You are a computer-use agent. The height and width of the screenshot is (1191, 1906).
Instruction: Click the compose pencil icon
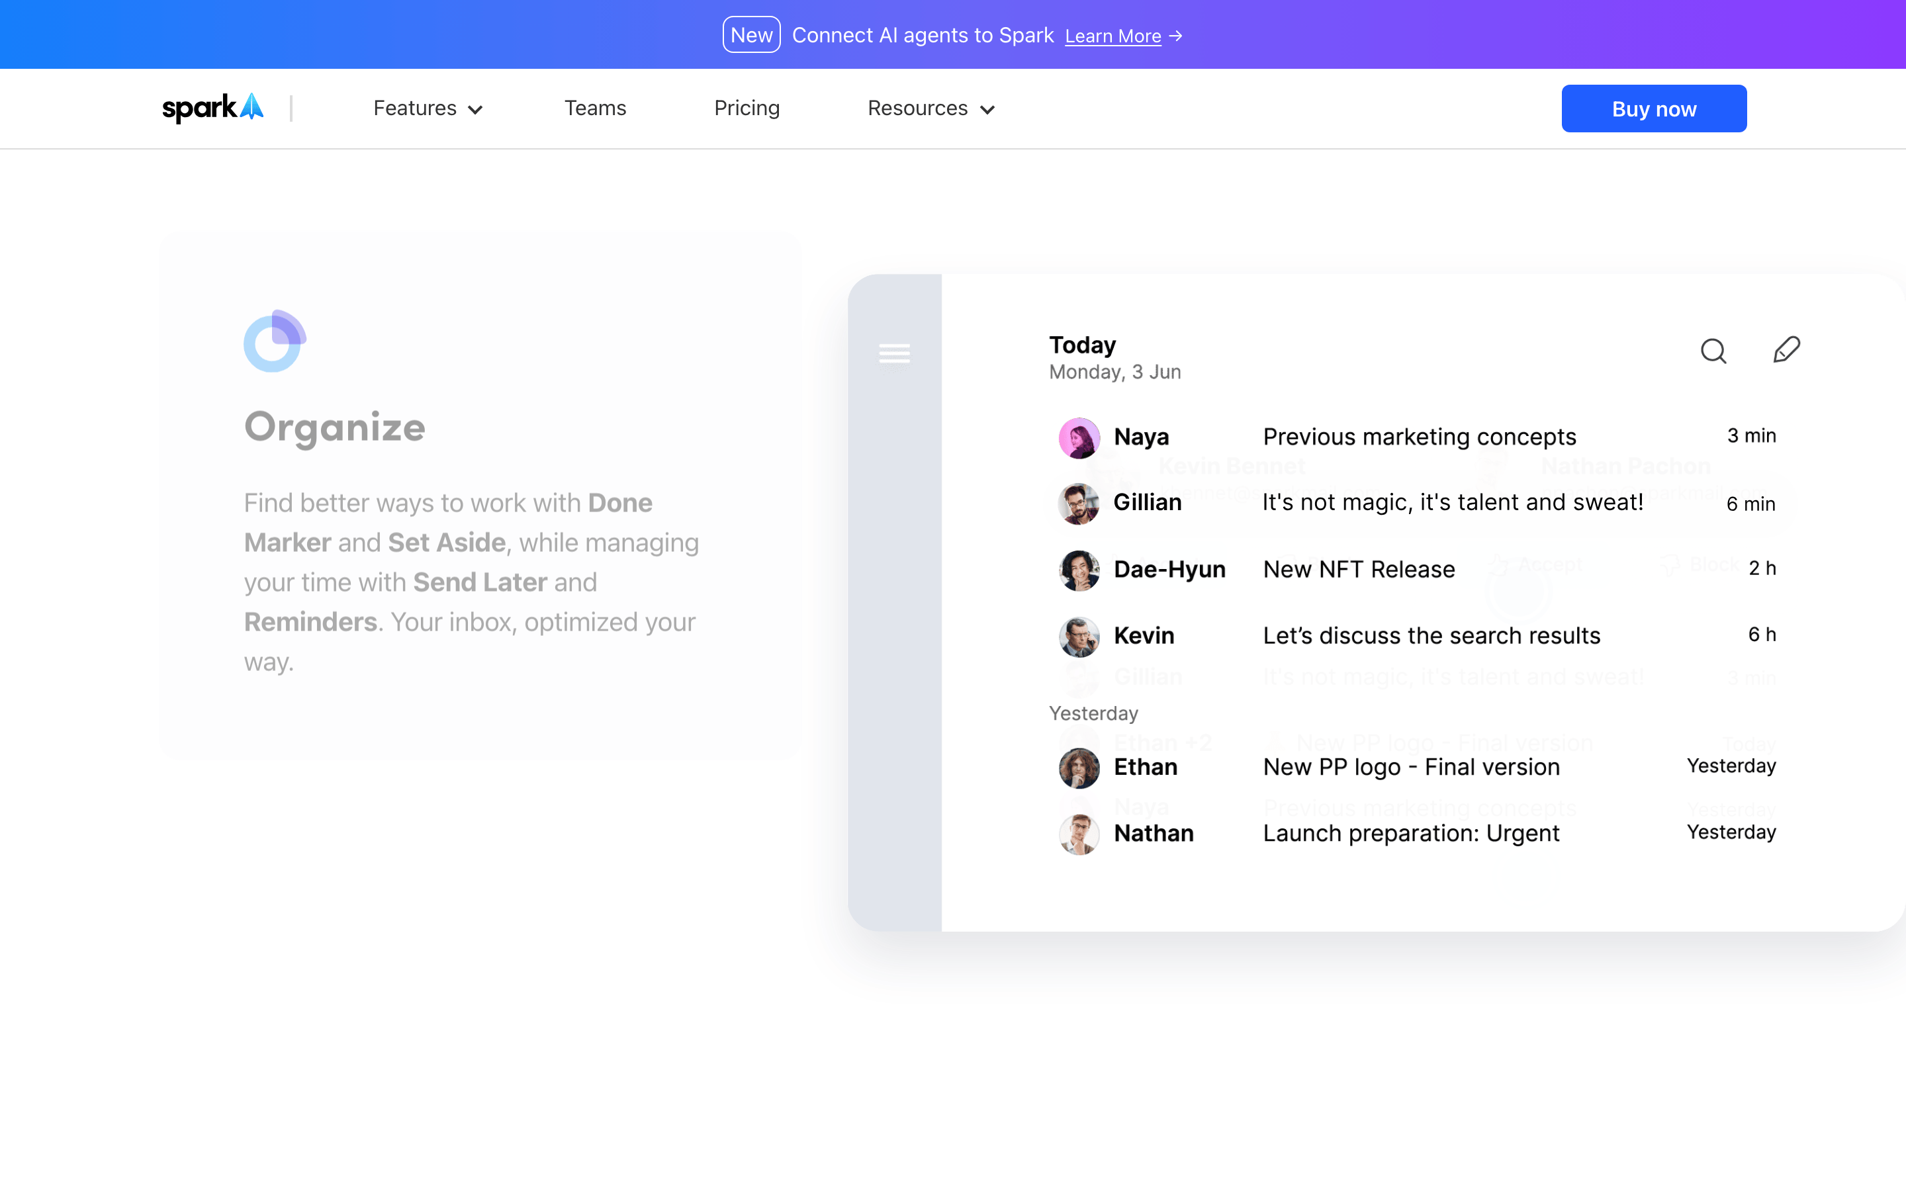[1786, 350]
